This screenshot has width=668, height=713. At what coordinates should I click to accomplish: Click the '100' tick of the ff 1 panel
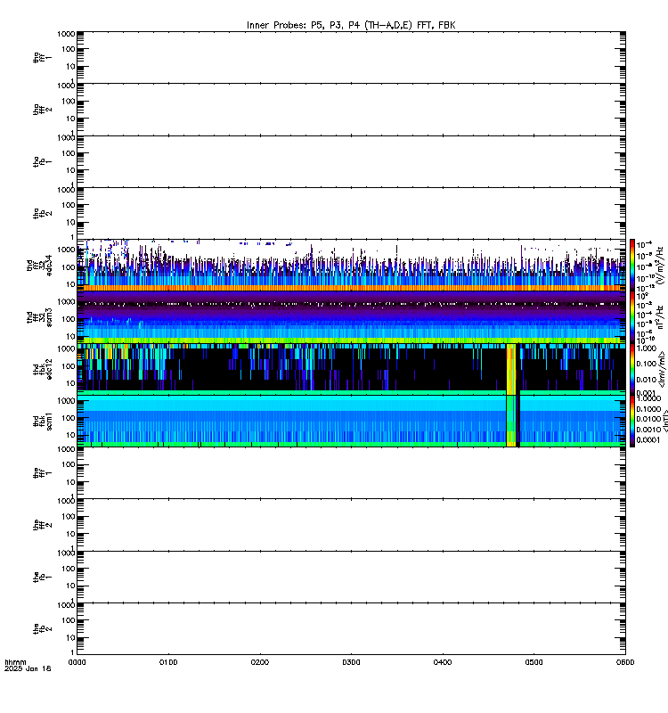pos(69,464)
